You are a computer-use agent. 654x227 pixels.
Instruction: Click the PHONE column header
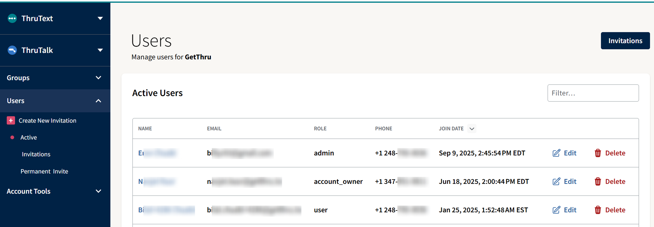384,128
